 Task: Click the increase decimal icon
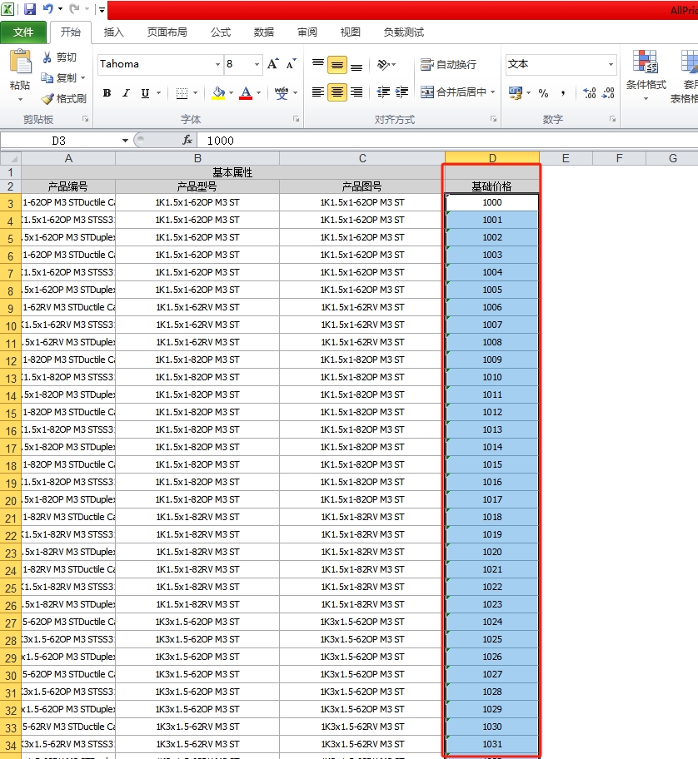coord(590,93)
